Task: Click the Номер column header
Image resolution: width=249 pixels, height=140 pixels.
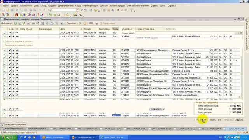Action: click(91, 29)
